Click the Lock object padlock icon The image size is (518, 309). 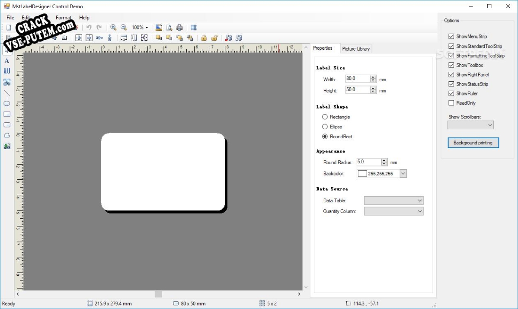point(203,38)
